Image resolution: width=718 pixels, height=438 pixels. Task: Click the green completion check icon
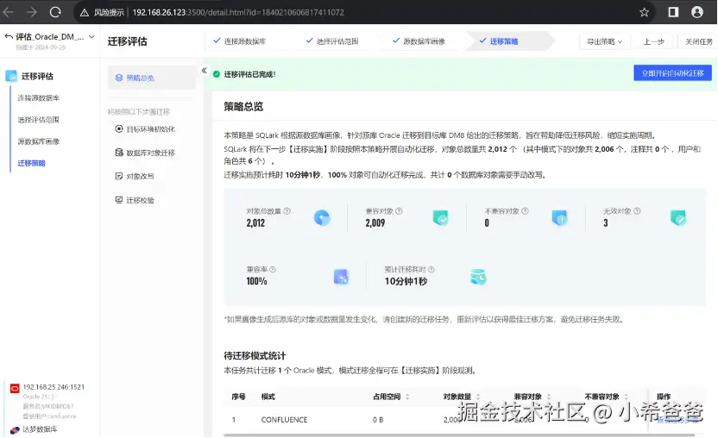pyautogui.click(x=217, y=74)
